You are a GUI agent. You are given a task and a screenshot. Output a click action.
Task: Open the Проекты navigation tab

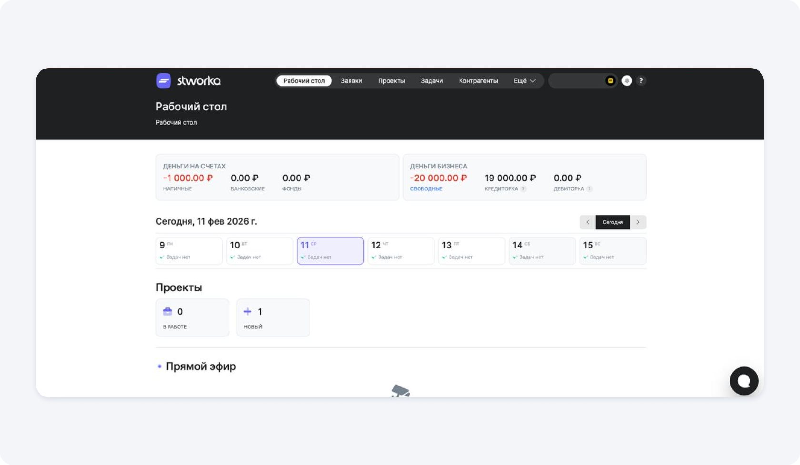tap(391, 81)
